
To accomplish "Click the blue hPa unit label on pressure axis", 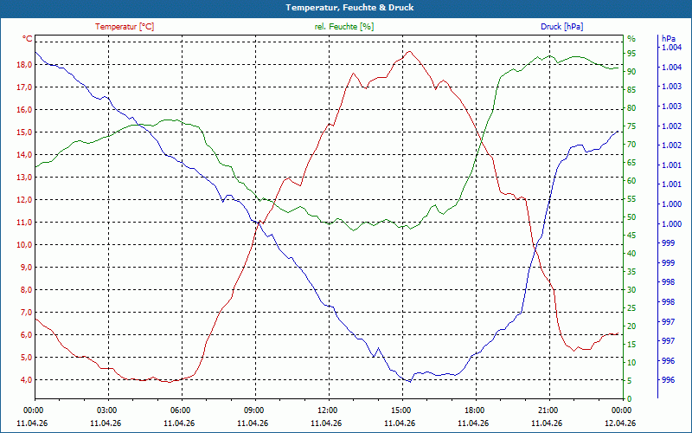I will click(x=669, y=39).
